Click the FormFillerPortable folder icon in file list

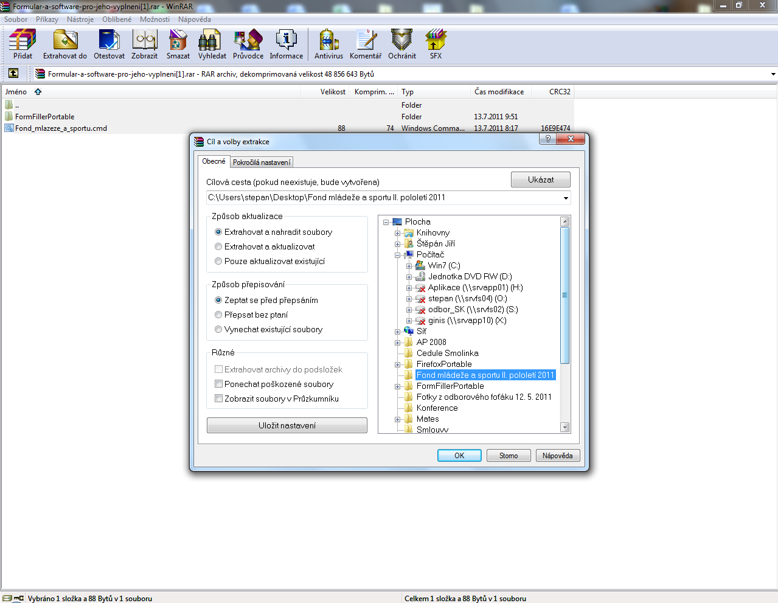(9, 116)
